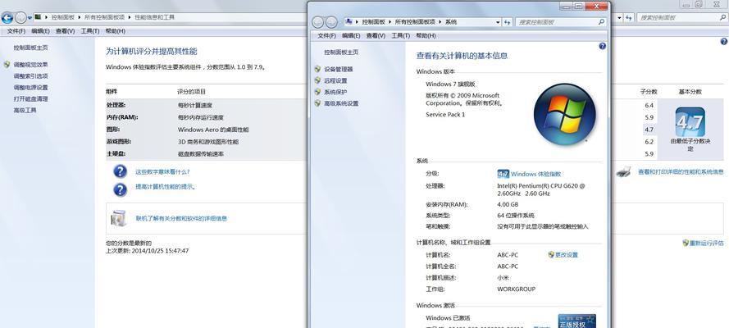Select the 内存(RAM) component row
The width and height of the screenshot is (729, 328).
[207, 117]
